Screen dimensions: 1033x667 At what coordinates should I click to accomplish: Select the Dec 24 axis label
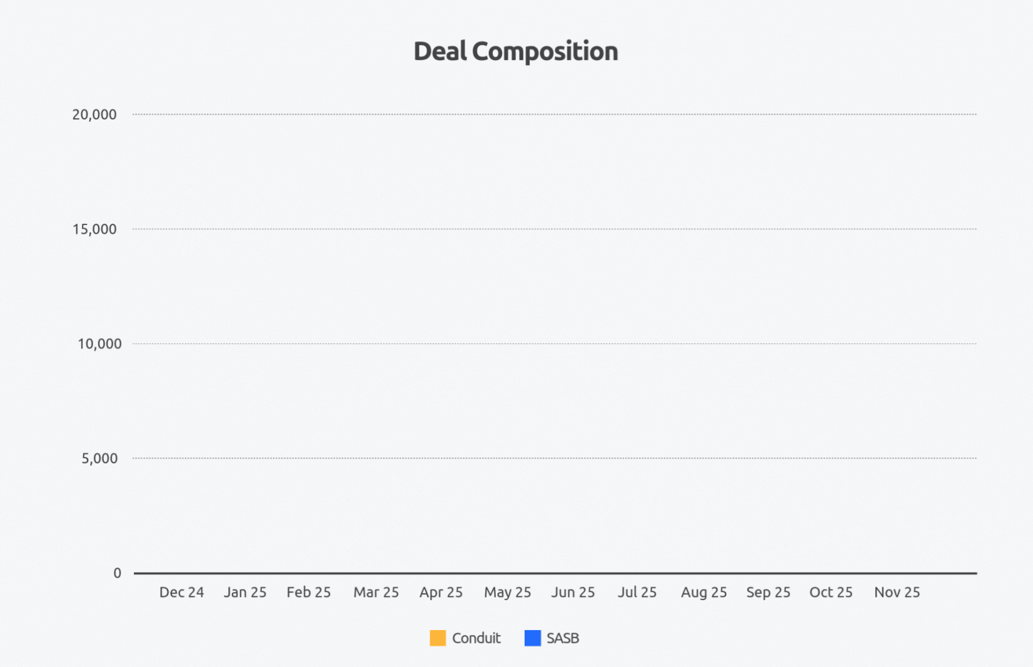click(x=181, y=592)
